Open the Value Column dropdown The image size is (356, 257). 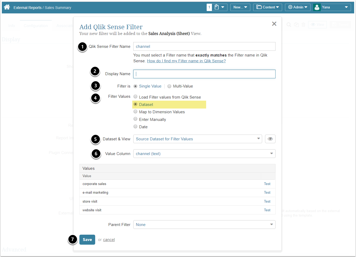204,154
